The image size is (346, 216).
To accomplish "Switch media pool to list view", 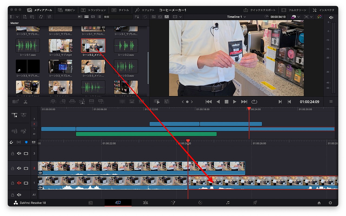I will point(99,17).
